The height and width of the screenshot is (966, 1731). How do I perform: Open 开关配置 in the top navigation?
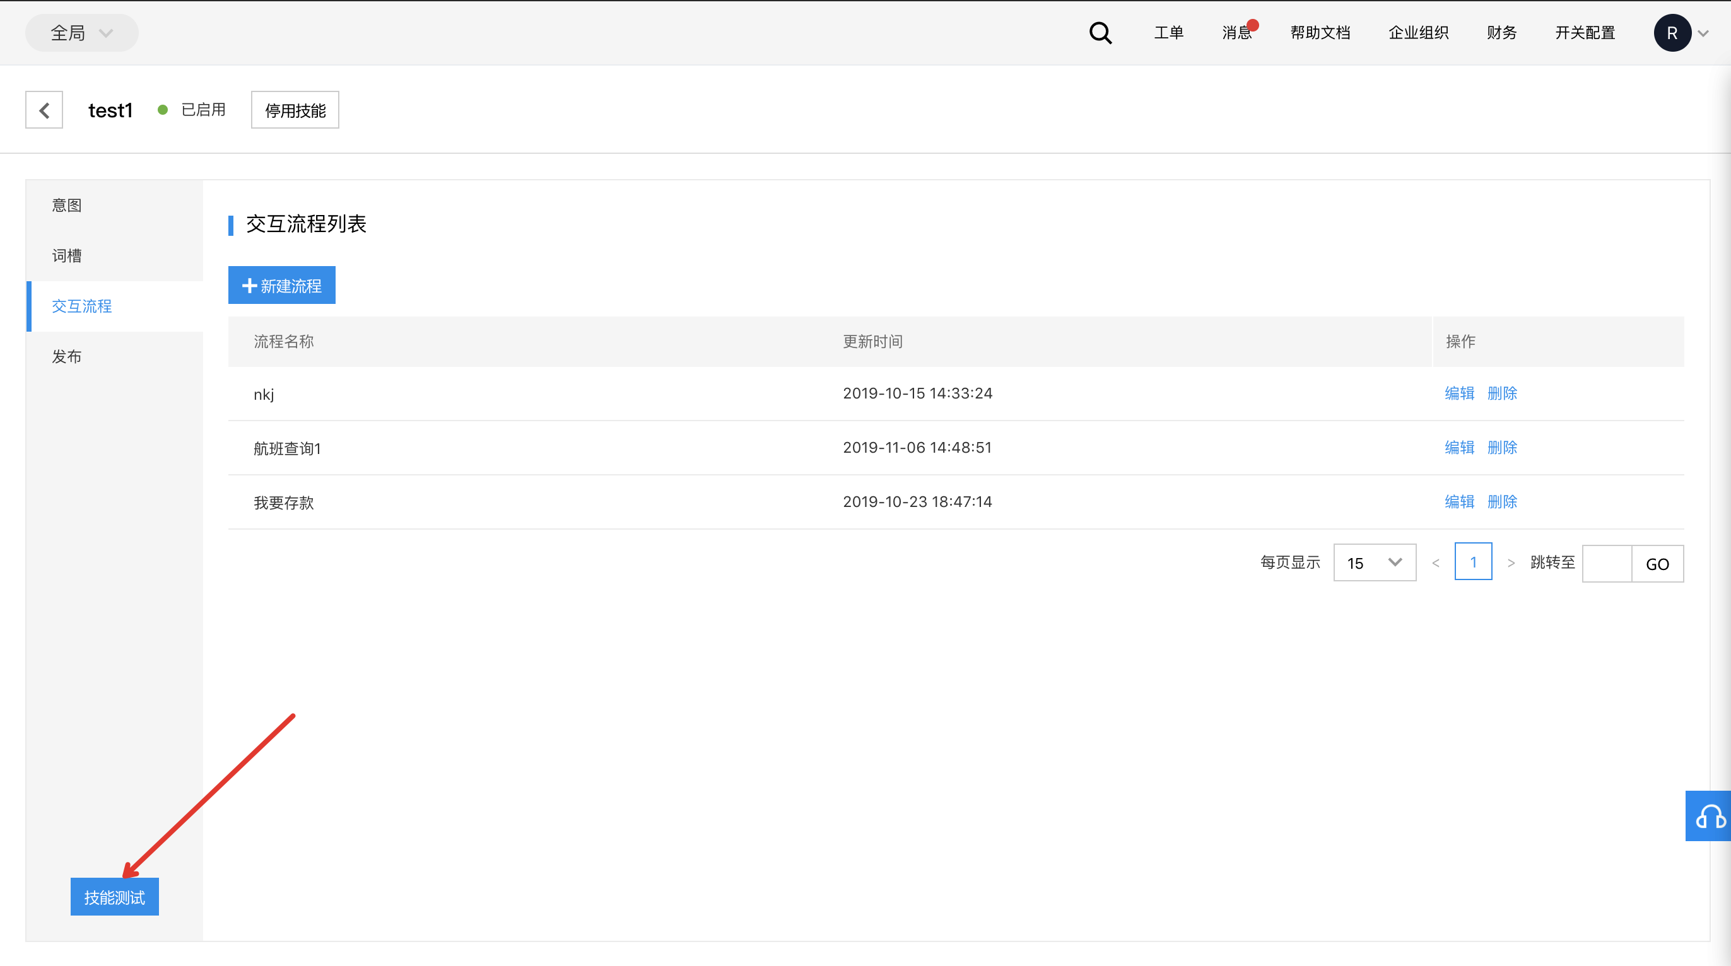pos(1585,33)
